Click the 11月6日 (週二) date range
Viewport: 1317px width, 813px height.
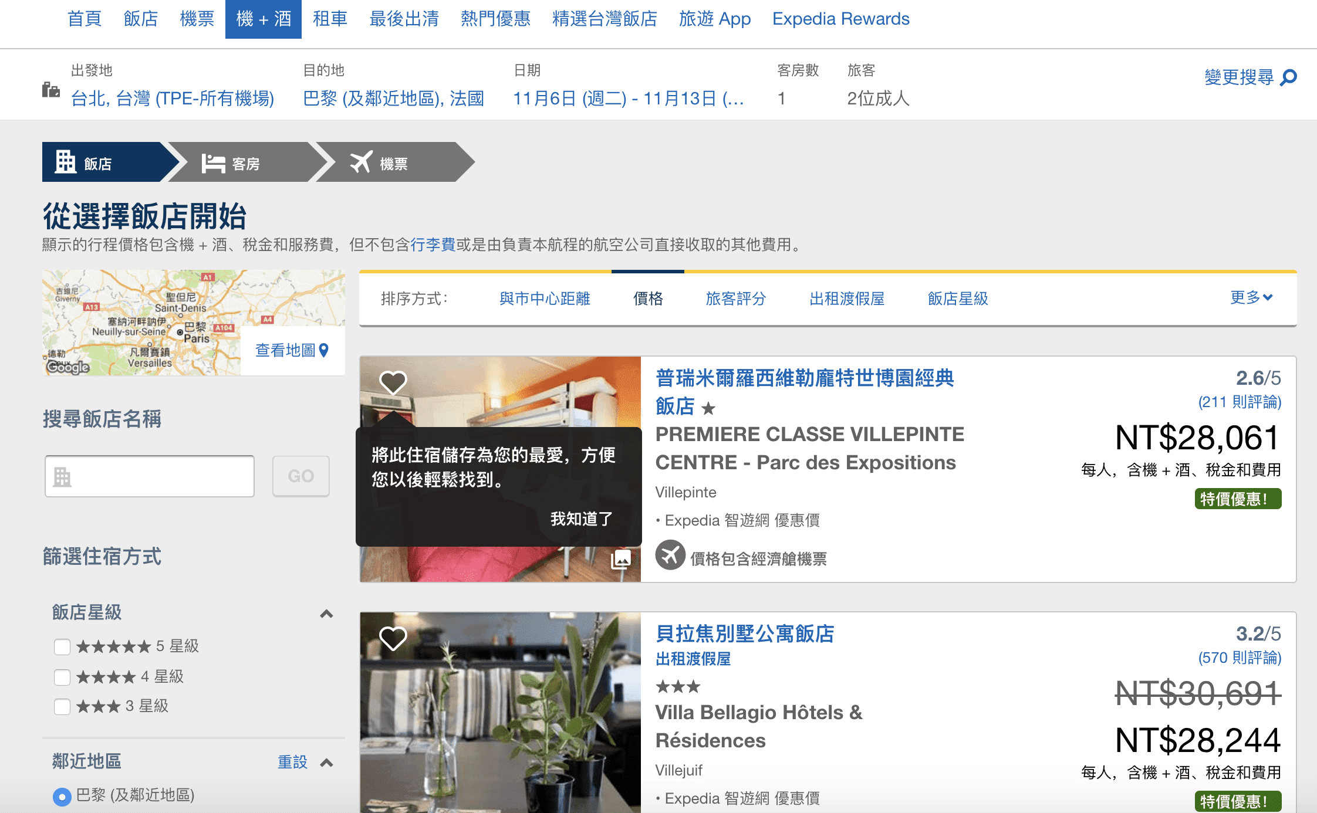tap(629, 99)
